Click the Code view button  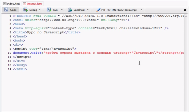click(x=10, y=10)
